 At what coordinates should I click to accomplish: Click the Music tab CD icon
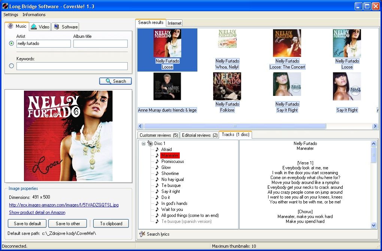(10, 26)
